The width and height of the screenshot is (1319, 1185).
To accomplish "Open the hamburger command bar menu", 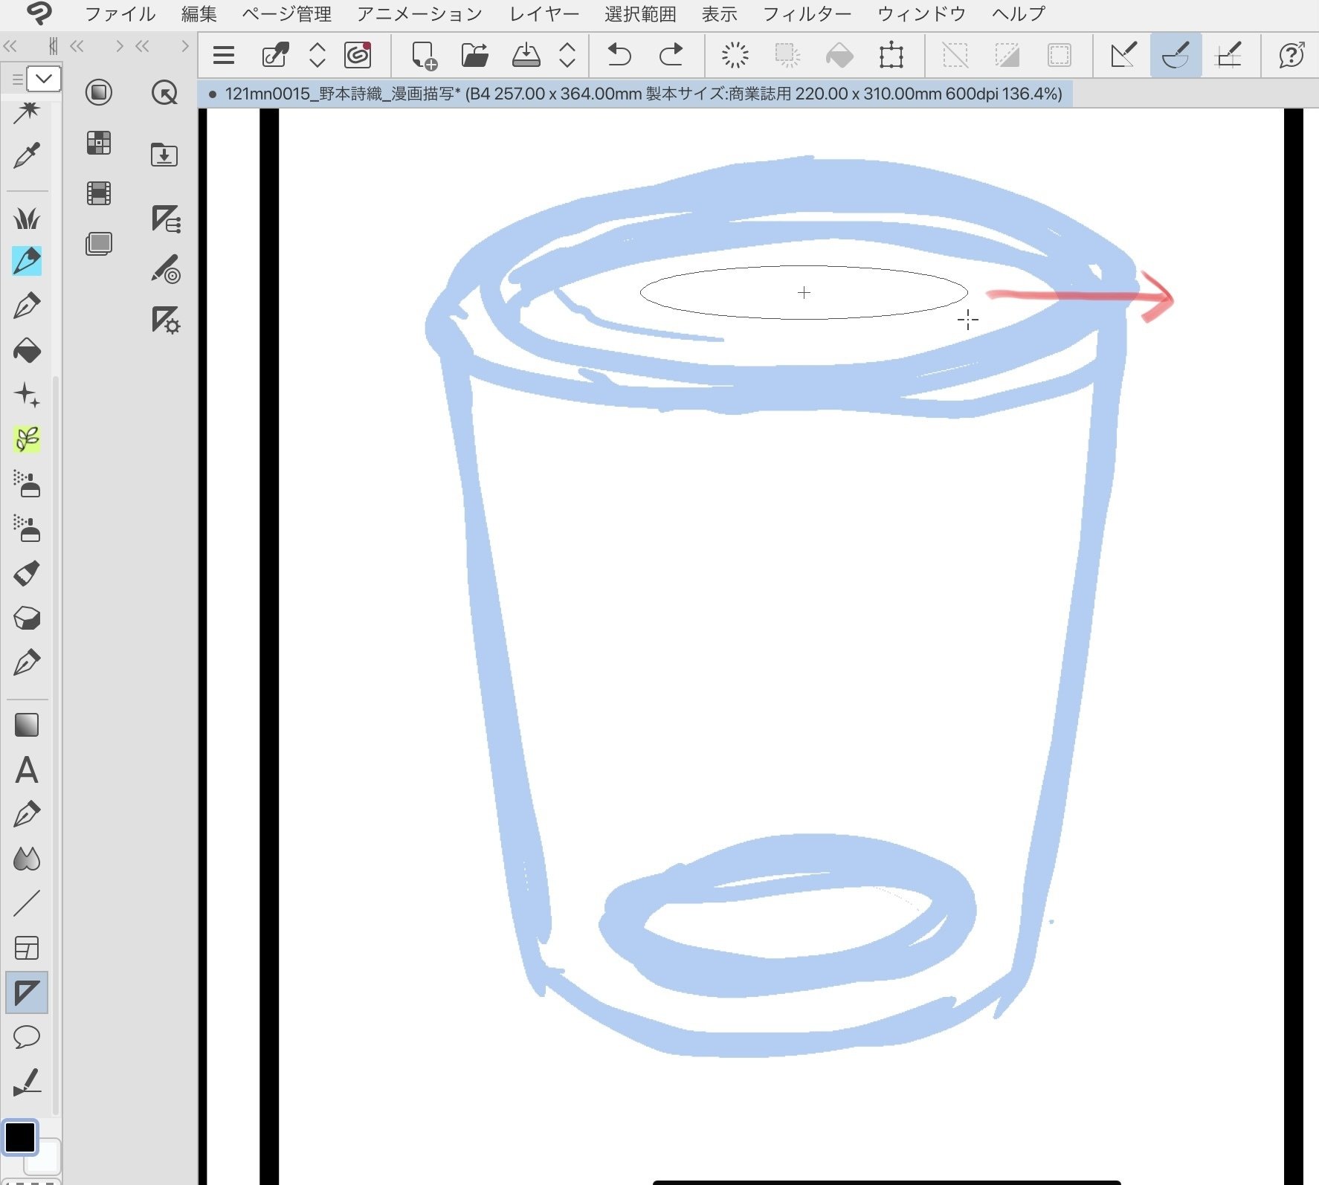I will tap(224, 55).
